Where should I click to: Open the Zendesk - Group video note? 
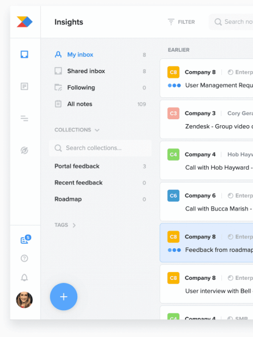206,119
